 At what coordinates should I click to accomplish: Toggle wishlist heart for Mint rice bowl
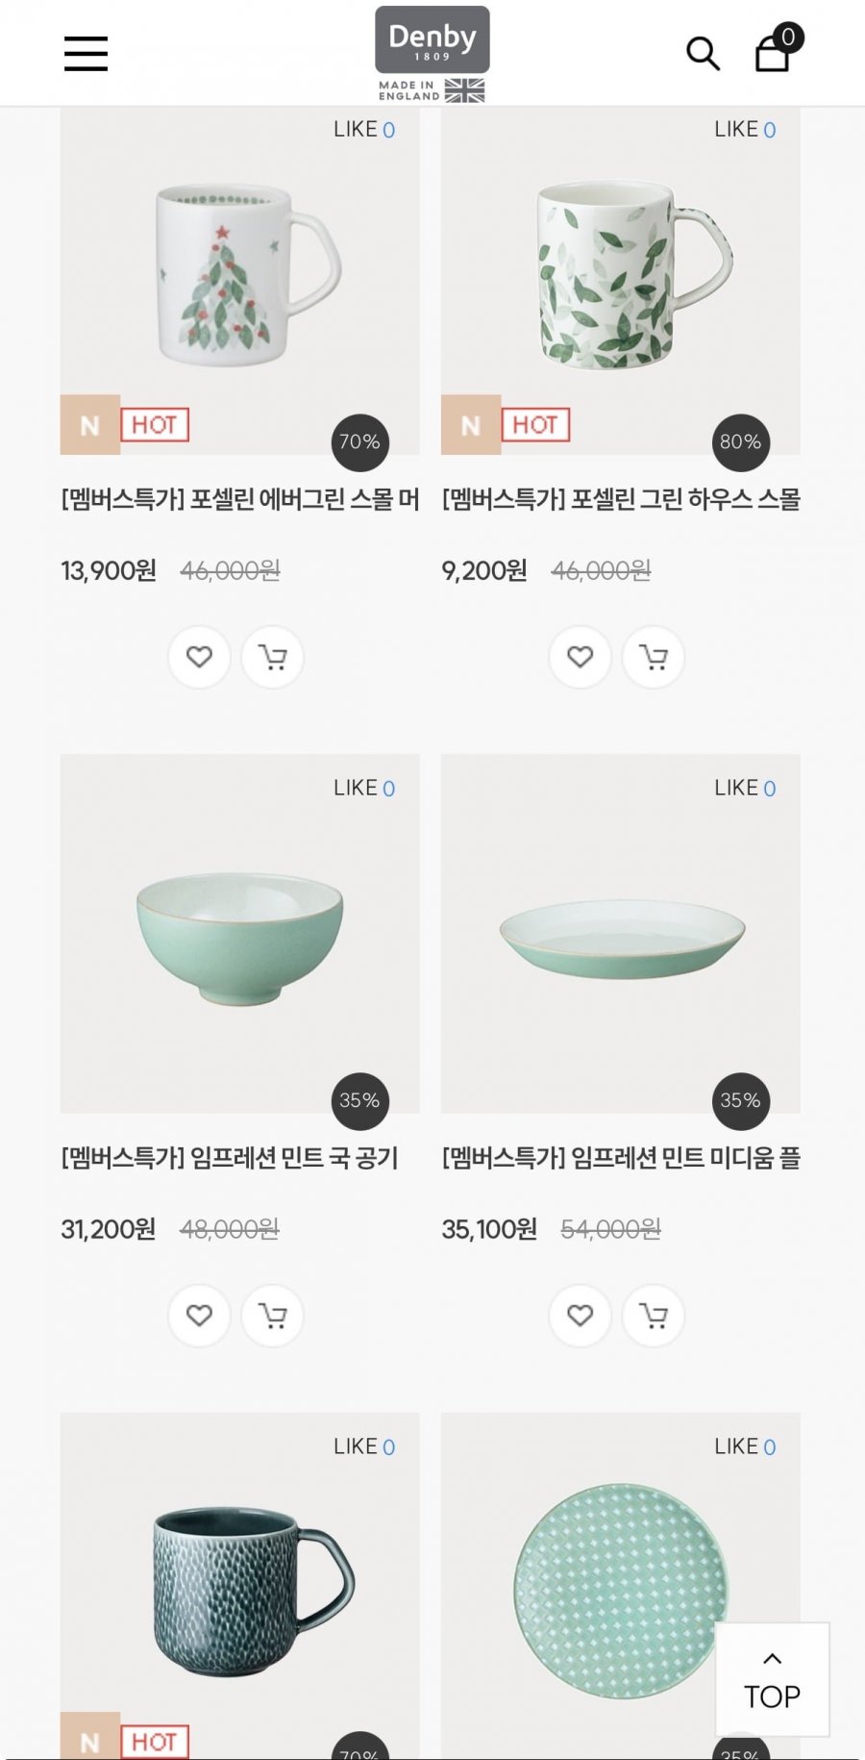click(199, 1316)
